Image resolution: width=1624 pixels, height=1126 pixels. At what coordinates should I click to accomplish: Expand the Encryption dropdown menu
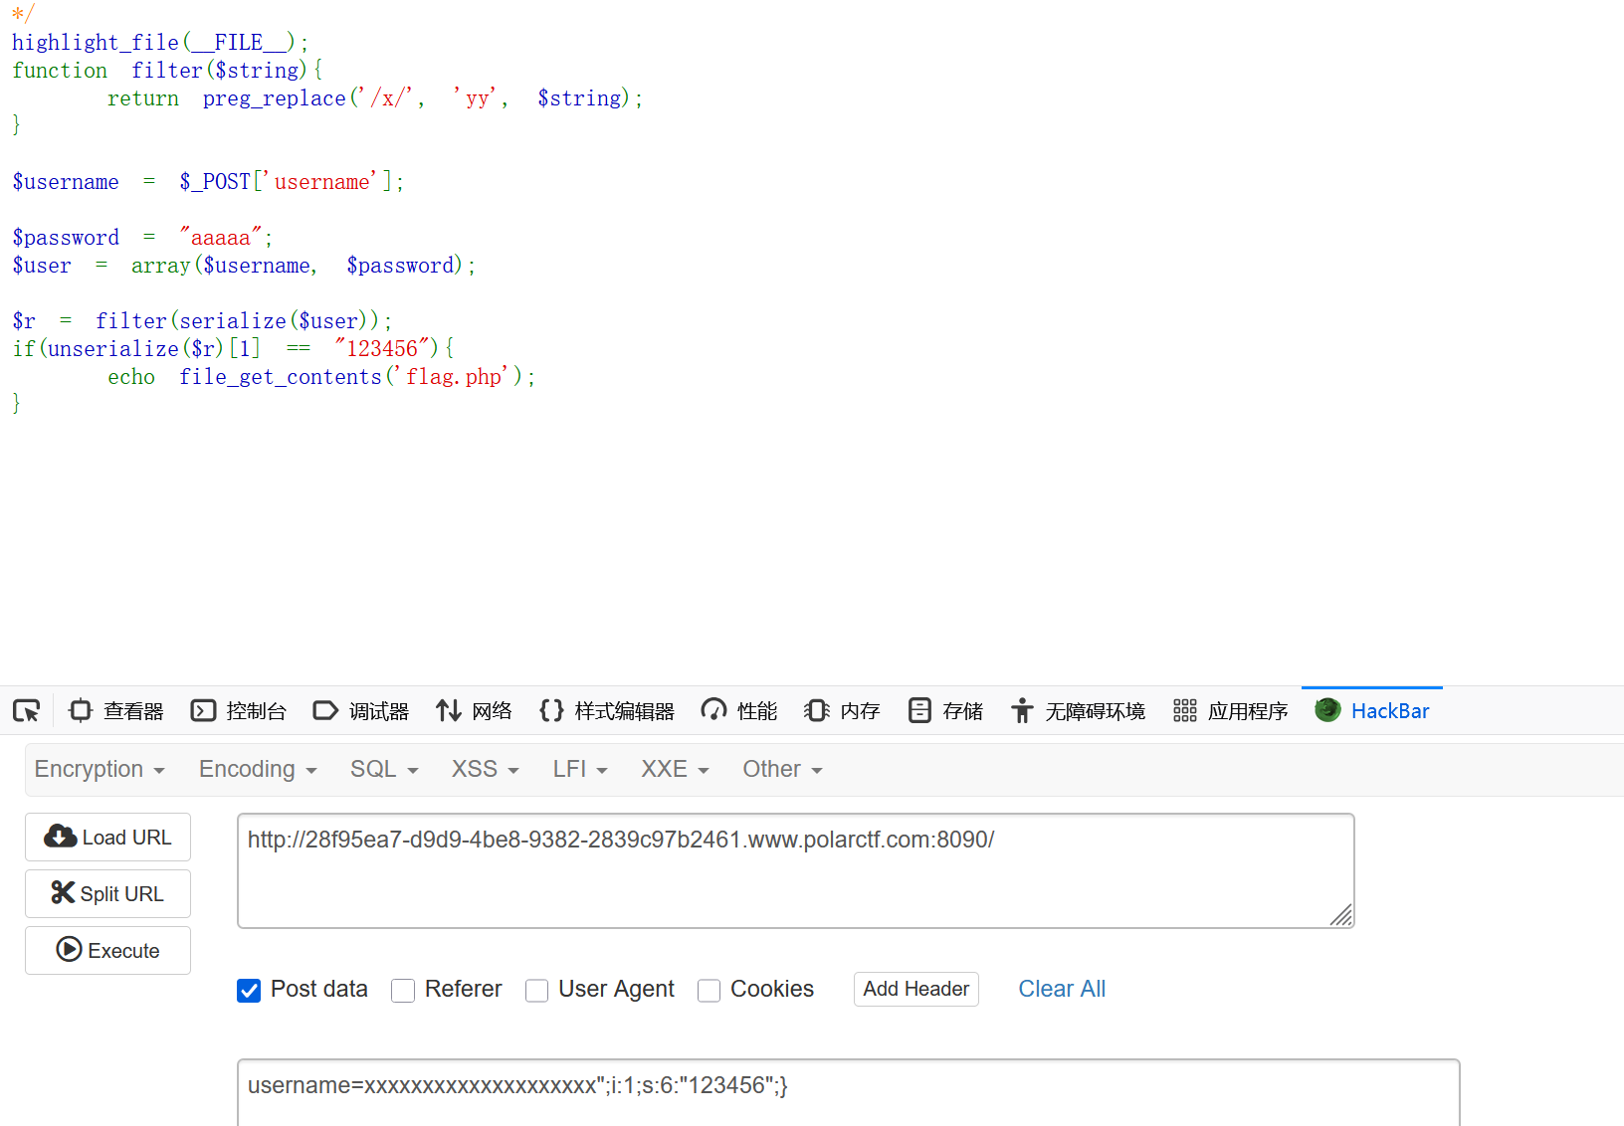tap(100, 769)
